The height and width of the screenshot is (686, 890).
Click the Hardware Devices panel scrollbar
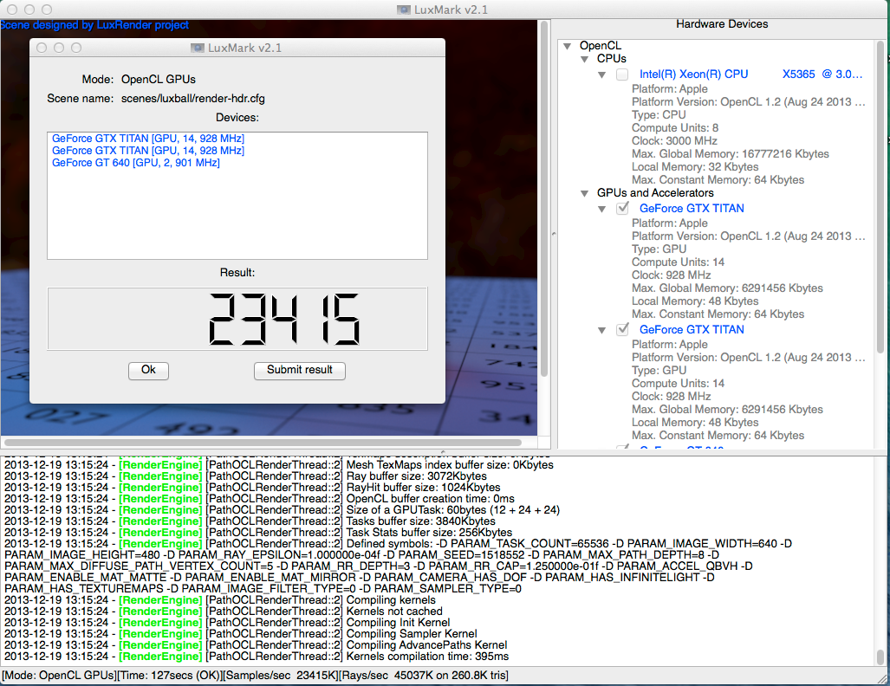coord(880,196)
